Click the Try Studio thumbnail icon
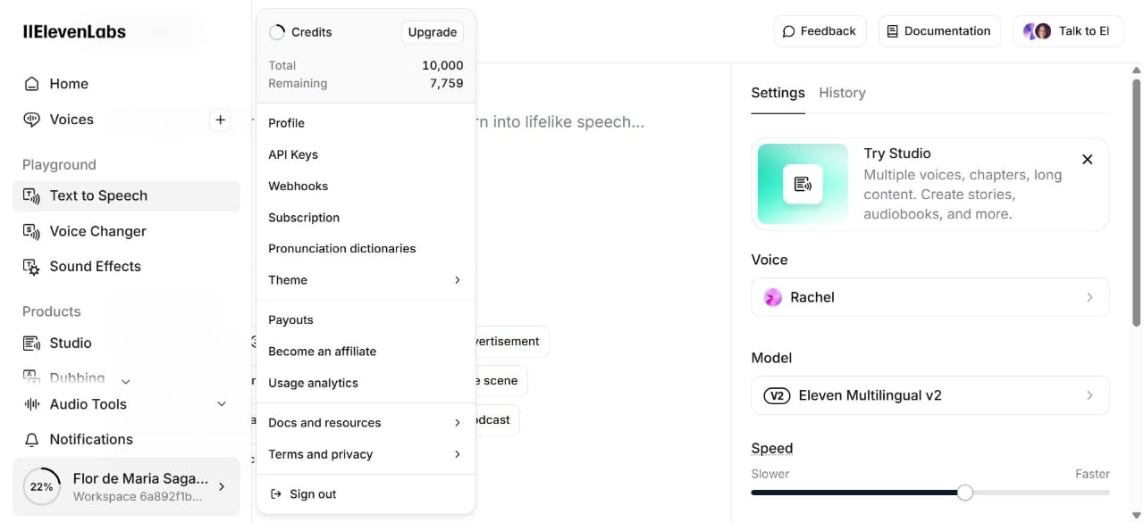 803,184
